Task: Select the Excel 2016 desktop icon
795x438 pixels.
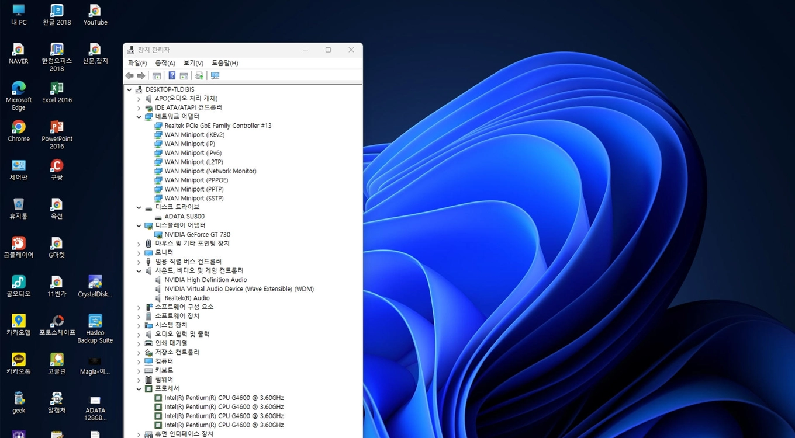Action: pyautogui.click(x=57, y=92)
